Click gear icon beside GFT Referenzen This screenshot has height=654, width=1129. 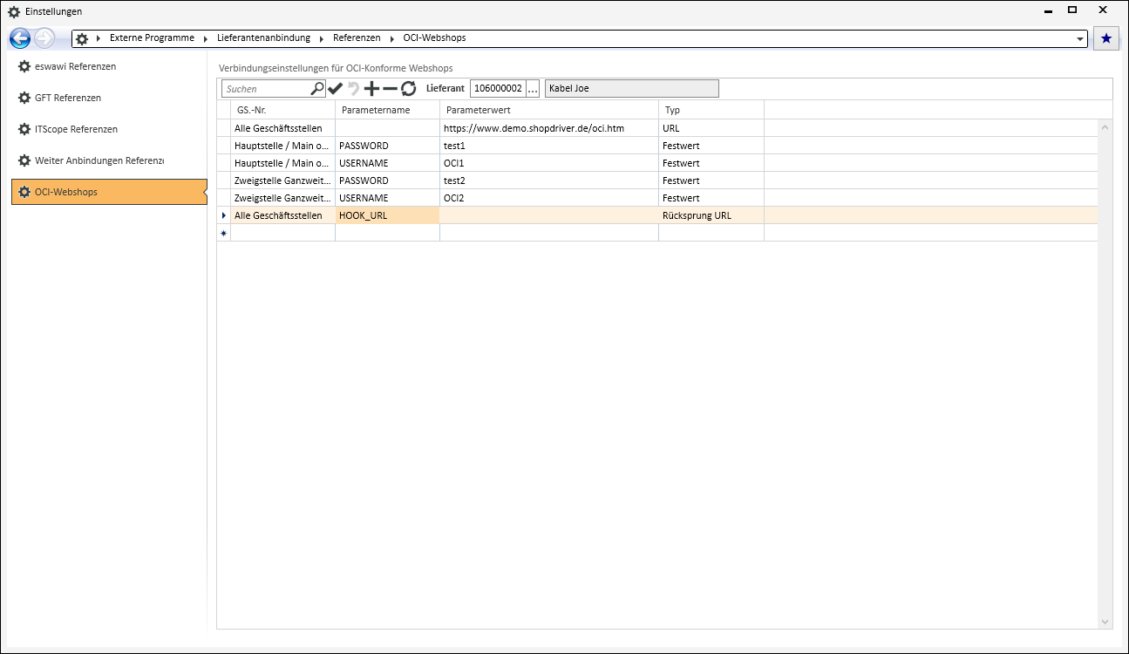pos(24,98)
